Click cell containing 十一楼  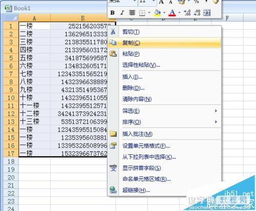34,106
